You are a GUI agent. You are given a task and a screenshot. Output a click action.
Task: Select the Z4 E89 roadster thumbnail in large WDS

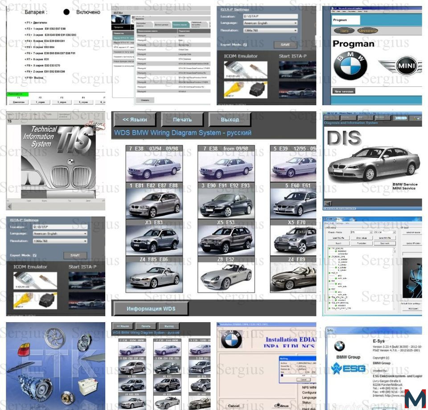click(293, 275)
